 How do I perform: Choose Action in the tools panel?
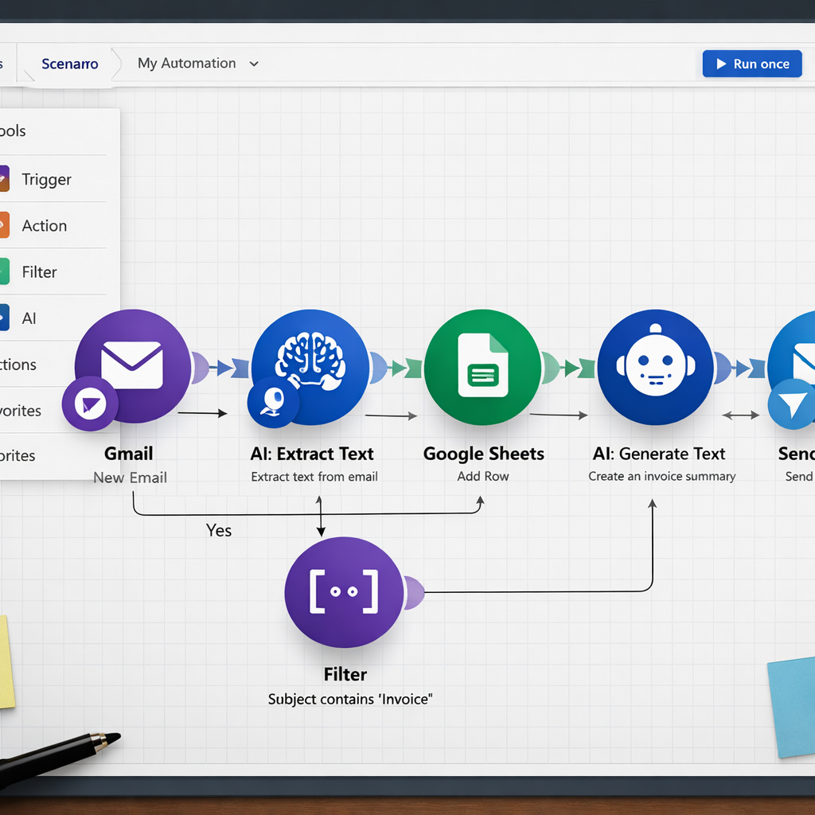click(x=45, y=225)
